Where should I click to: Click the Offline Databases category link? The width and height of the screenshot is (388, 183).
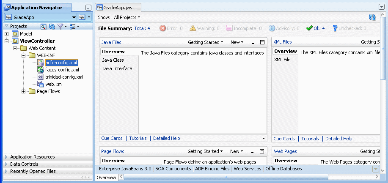tap(283, 169)
